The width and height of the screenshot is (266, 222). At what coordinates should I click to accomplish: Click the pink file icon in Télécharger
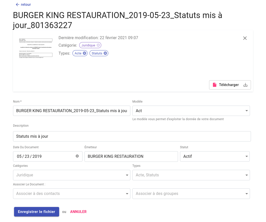point(215,85)
